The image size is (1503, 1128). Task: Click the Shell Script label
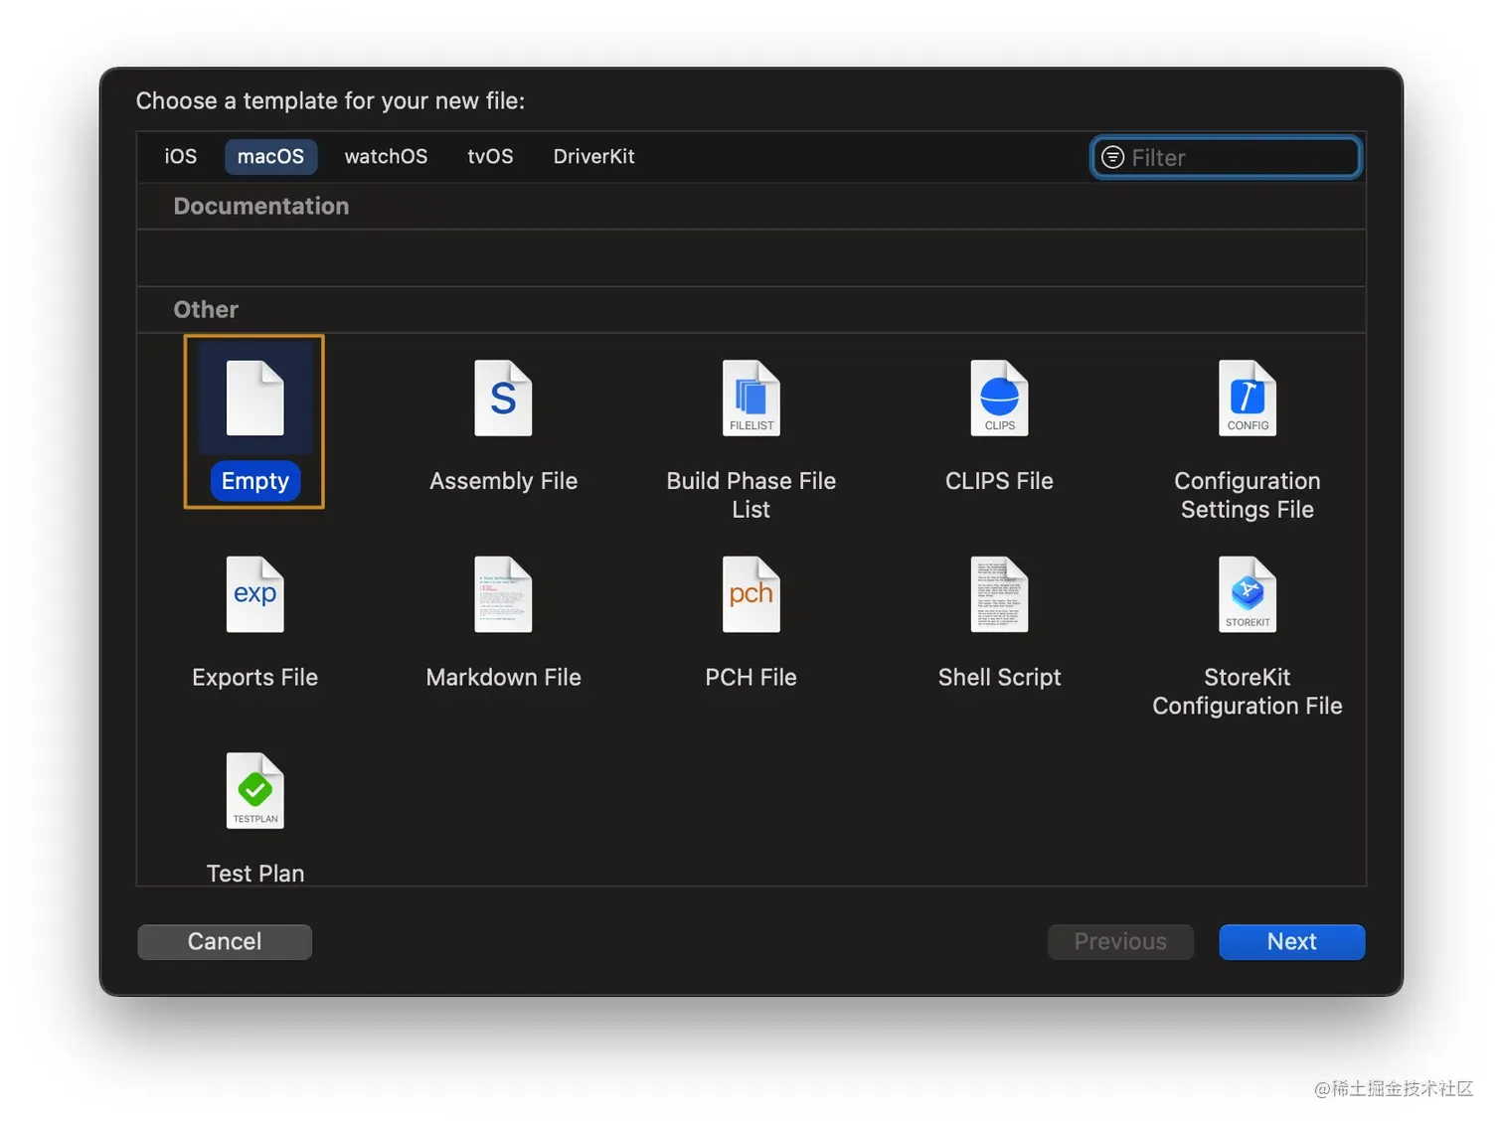pos(999,678)
